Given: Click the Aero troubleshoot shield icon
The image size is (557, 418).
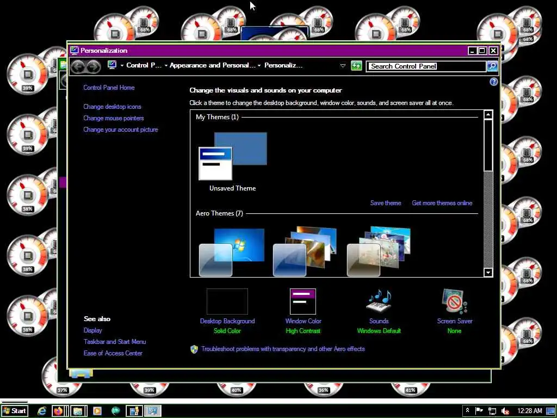Looking at the screenshot, I should coord(194,349).
